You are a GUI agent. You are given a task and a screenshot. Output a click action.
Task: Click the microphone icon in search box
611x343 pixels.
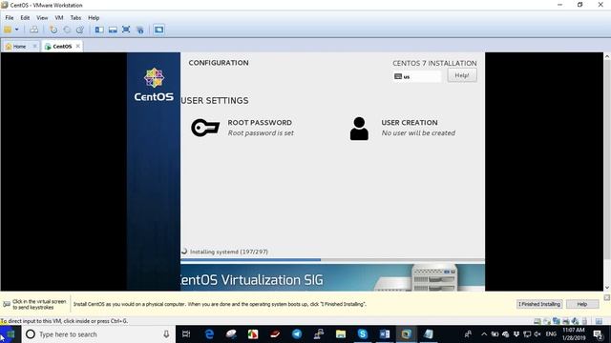166,334
